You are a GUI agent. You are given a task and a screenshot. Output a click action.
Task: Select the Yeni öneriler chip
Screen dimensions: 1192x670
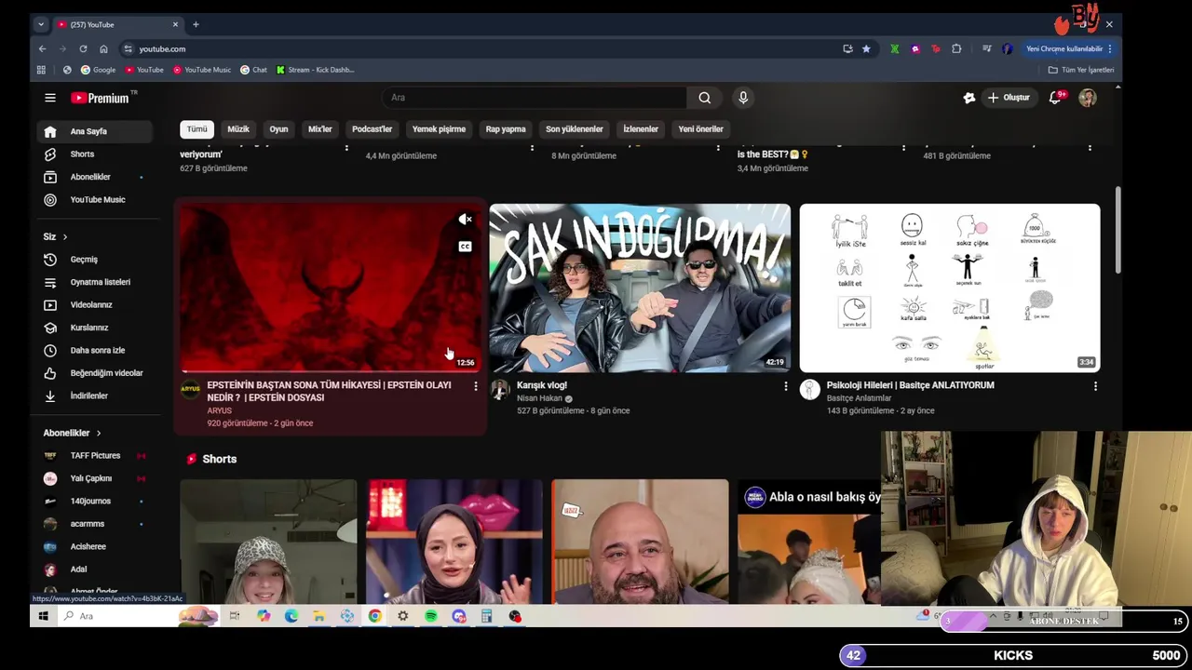pos(700,129)
